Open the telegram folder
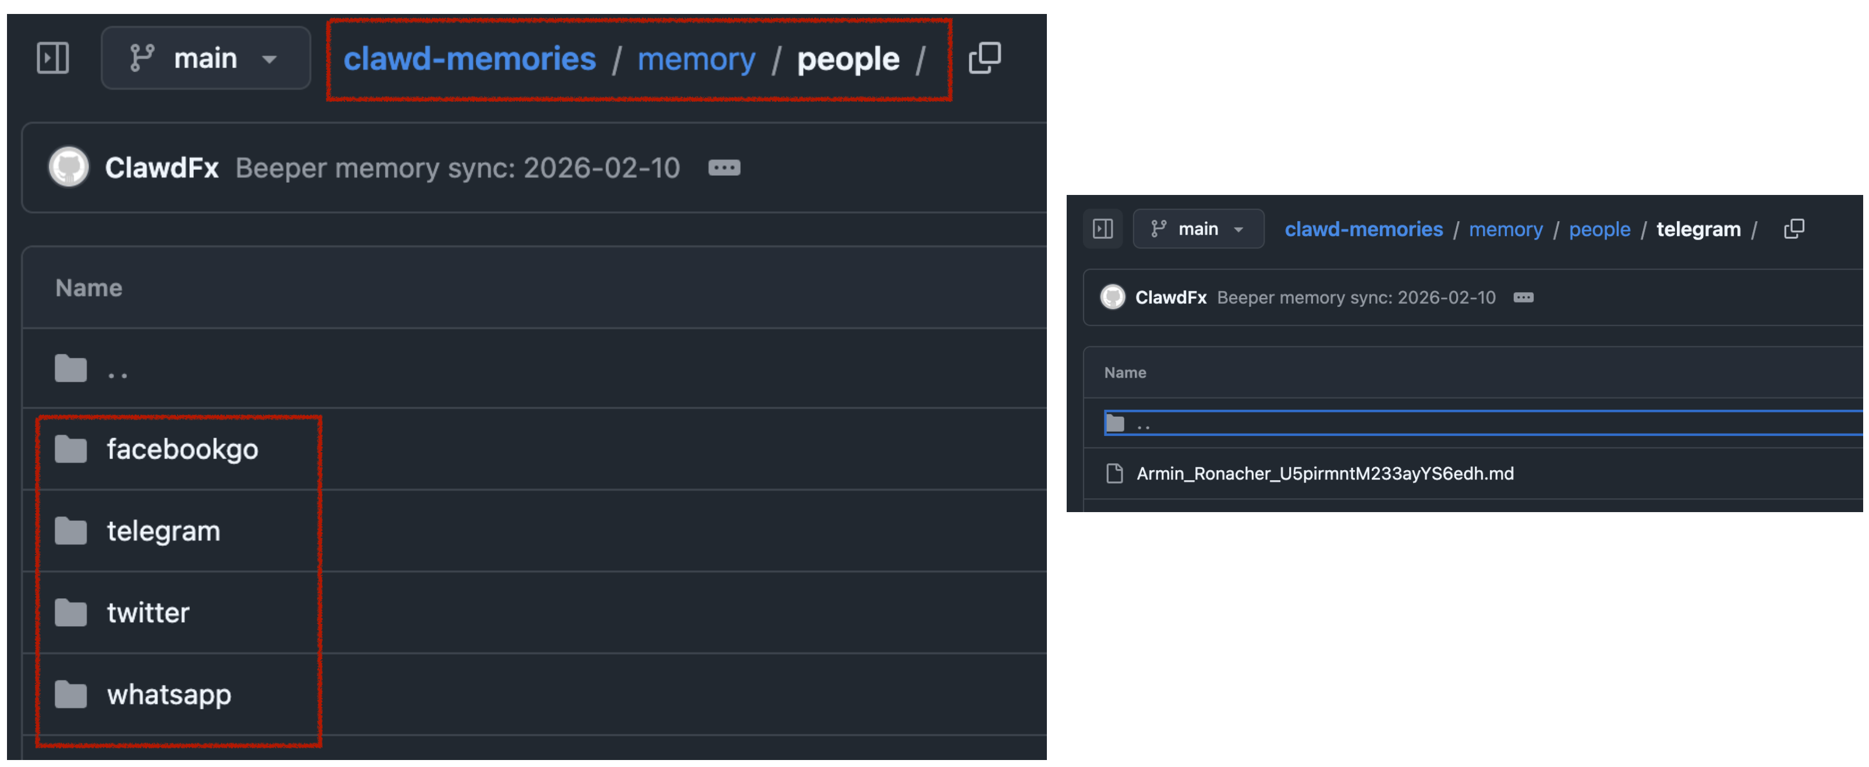Screen dimensions: 1869x767 coord(163,531)
